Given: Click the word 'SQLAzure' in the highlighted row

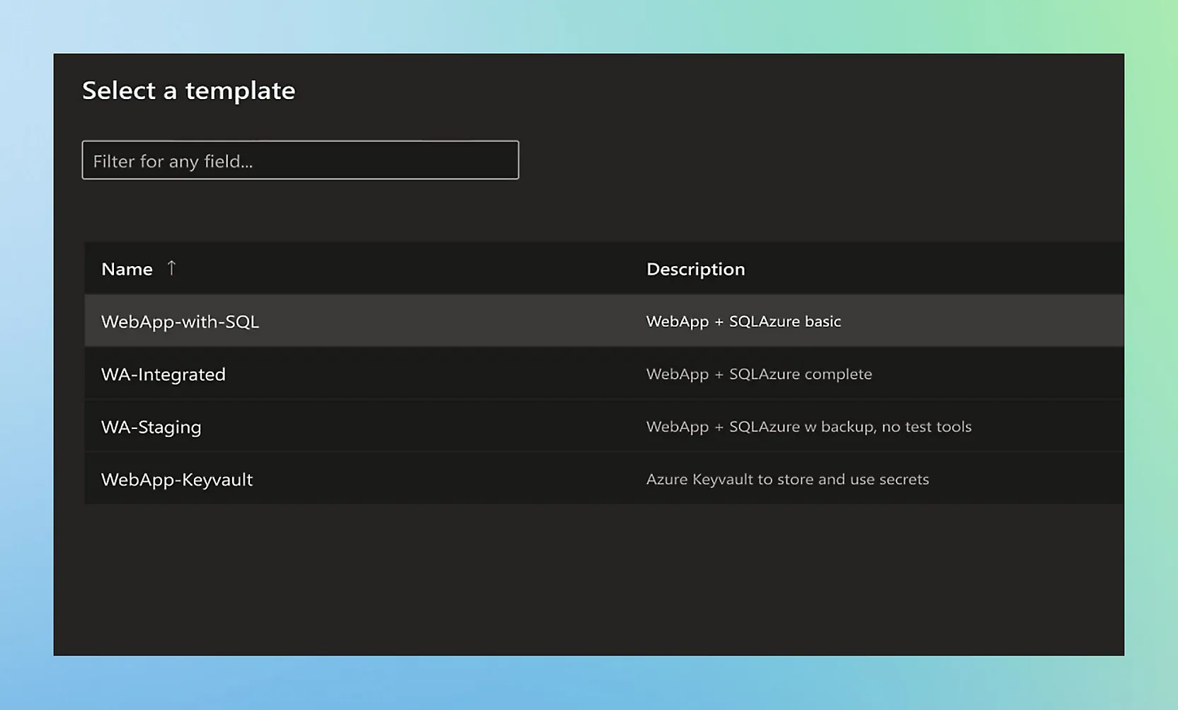Looking at the screenshot, I should (x=764, y=321).
